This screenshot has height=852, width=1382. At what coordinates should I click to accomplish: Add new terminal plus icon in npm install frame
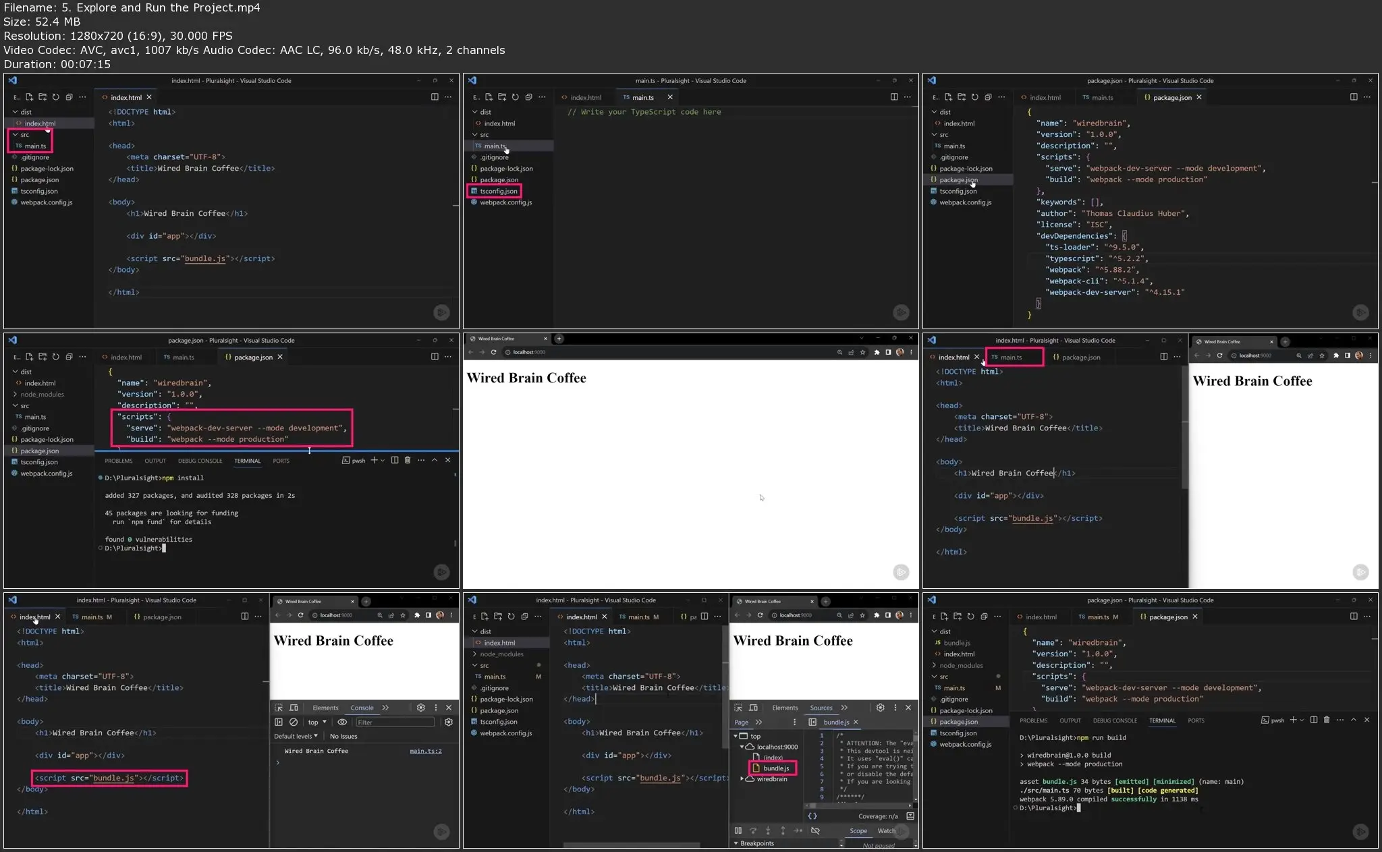pyautogui.click(x=374, y=460)
